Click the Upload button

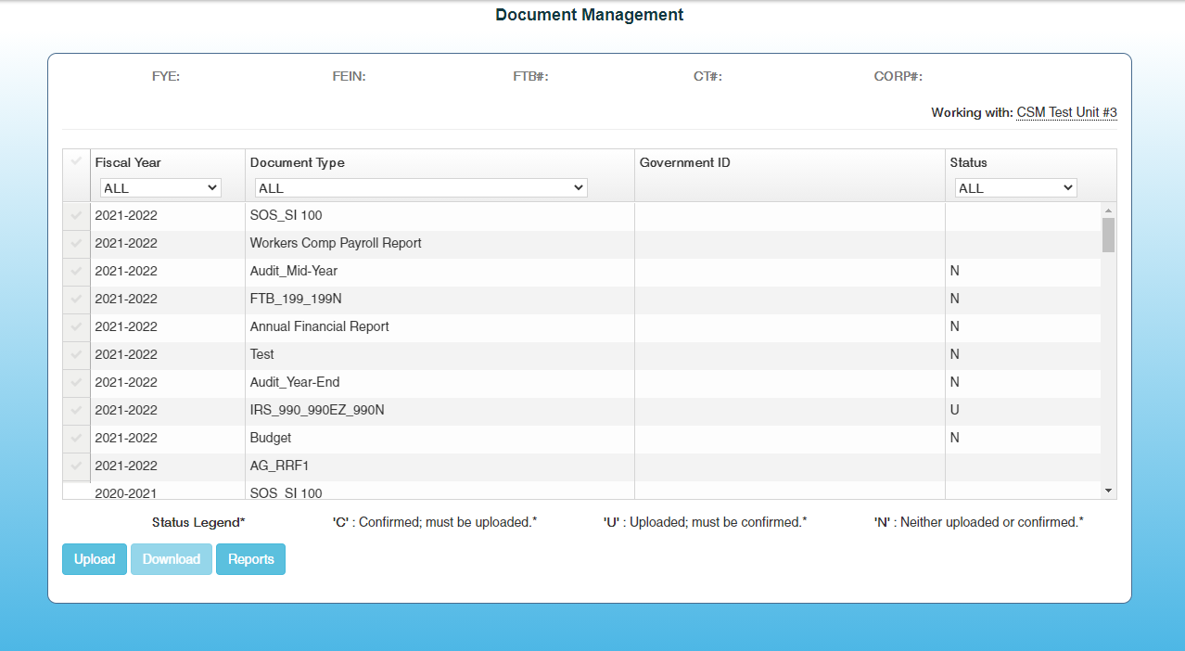(95, 559)
